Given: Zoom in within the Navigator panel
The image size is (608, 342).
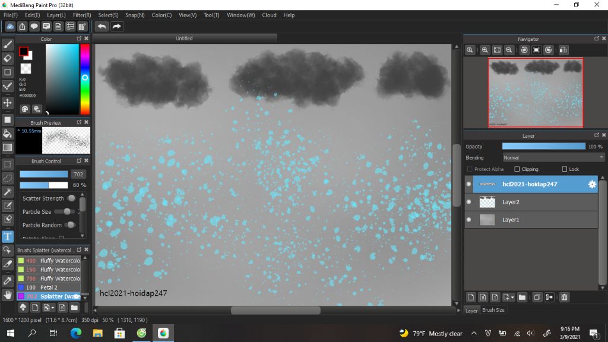Looking at the screenshot, I should (x=484, y=50).
